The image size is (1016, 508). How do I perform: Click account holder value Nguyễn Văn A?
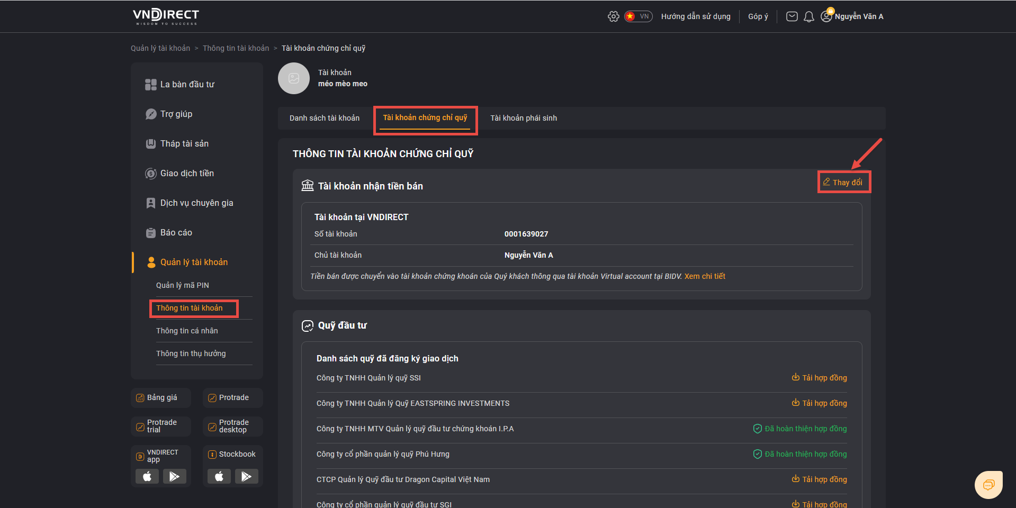click(528, 255)
